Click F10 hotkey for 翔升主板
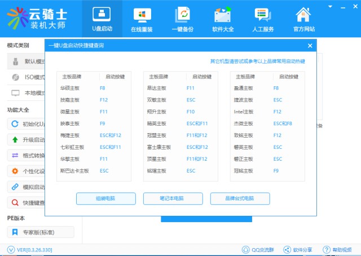Viewport: 361px width, 256px height. tap(191, 112)
